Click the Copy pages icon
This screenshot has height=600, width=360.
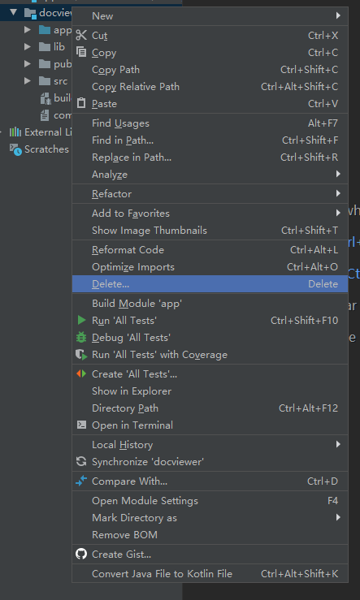81,52
